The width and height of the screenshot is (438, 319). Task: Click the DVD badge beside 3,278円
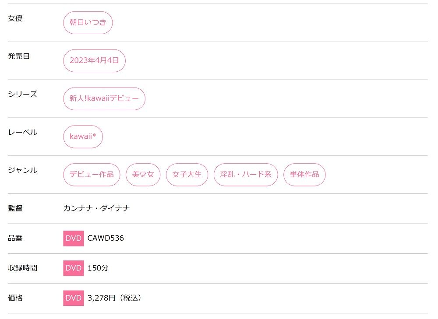[74, 298]
